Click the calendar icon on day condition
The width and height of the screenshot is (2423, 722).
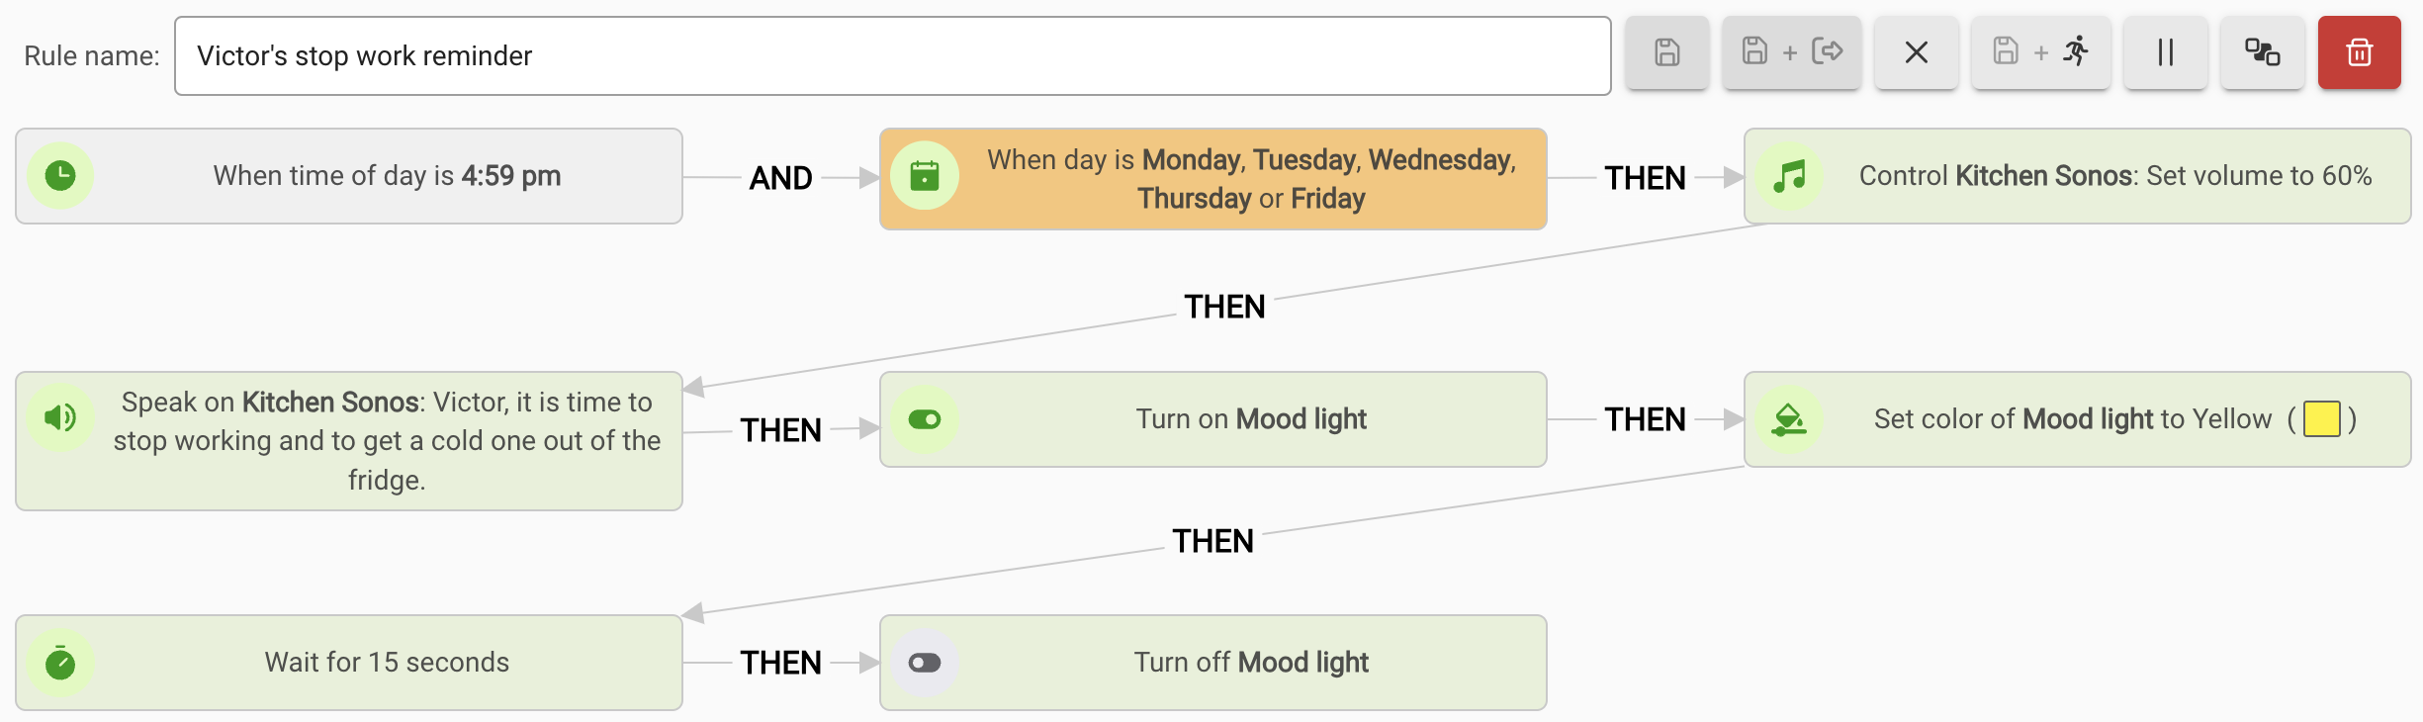(x=925, y=176)
